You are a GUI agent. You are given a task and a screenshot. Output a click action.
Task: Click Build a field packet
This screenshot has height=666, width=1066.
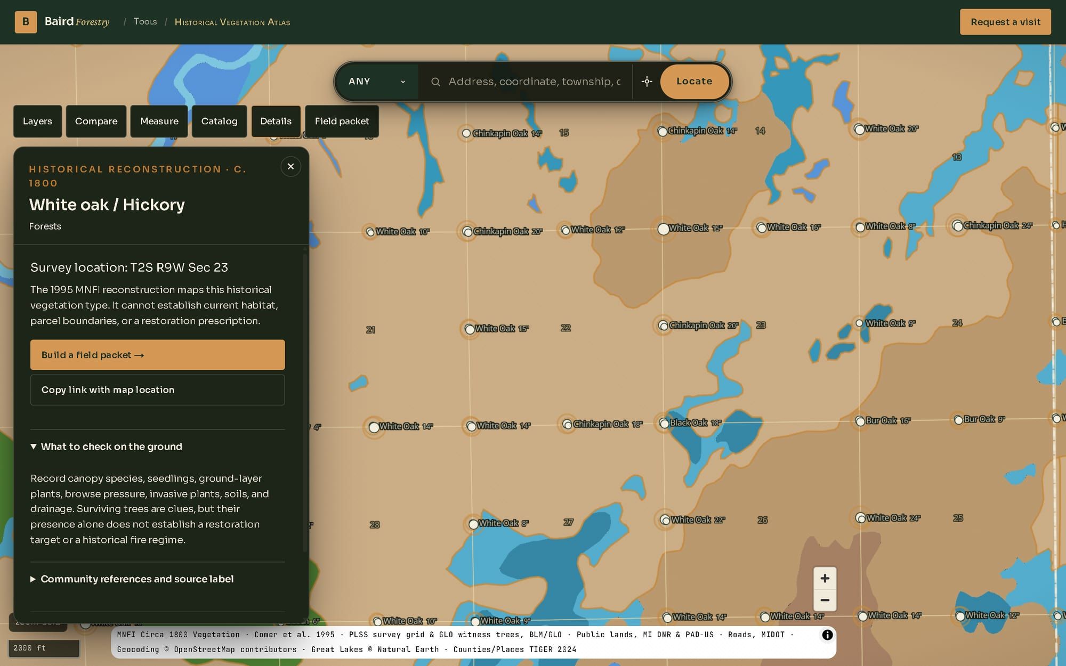coord(157,355)
